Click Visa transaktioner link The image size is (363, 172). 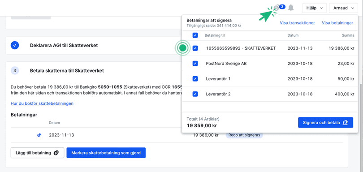[297, 23]
